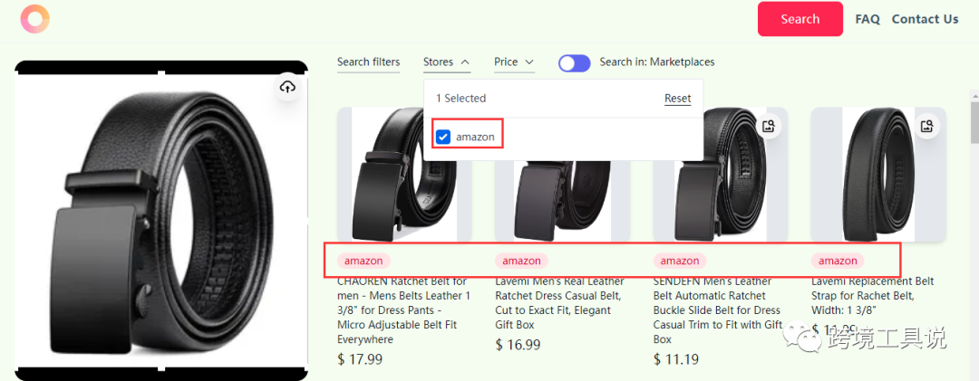Uncheck the amazon store checkbox
Viewport: 979px width, 381px height.
(443, 137)
